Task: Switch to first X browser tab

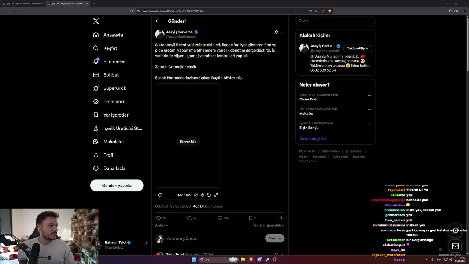Action: [23, 3]
